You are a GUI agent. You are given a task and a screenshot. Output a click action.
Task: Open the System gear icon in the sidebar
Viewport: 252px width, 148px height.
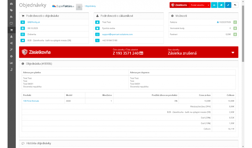(x=11, y=56)
